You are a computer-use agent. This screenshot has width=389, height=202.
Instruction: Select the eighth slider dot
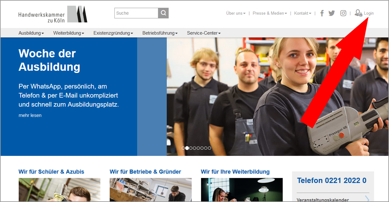point(210,148)
